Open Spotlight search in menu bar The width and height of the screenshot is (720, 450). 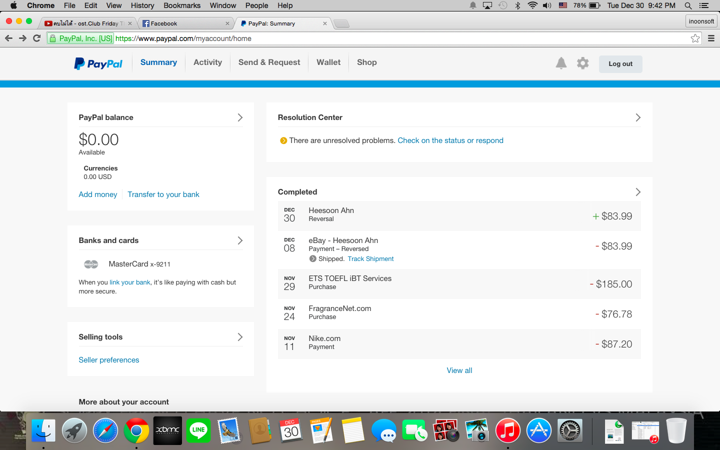point(688,5)
